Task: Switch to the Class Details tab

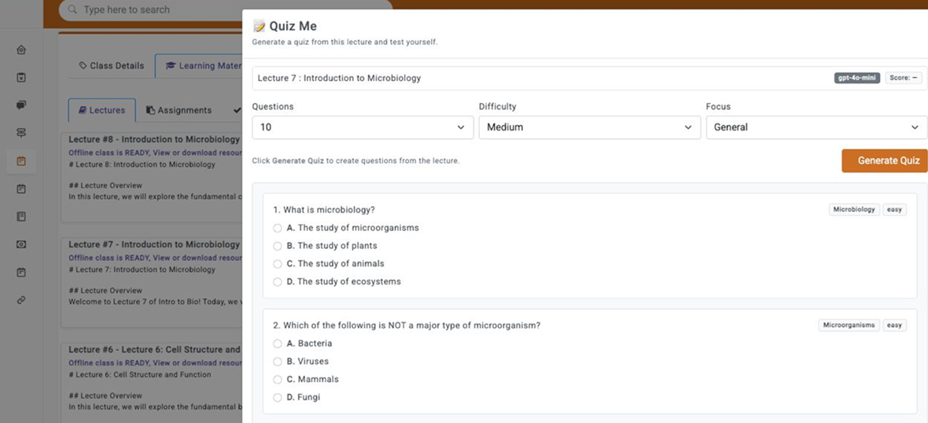Action: [112, 66]
